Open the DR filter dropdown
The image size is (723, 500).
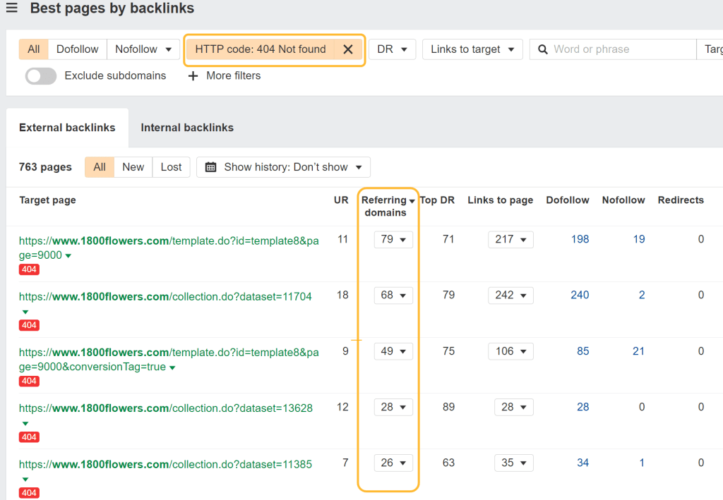[x=392, y=49]
